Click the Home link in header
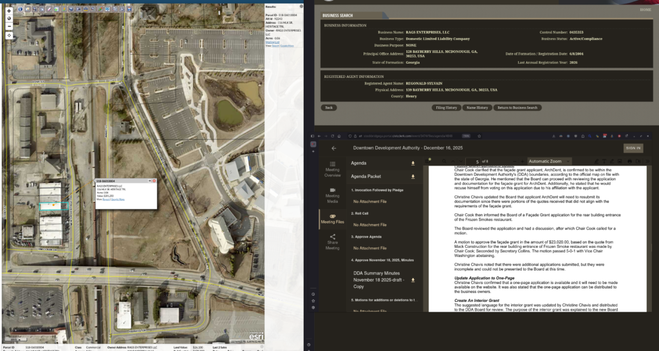 point(645,10)
